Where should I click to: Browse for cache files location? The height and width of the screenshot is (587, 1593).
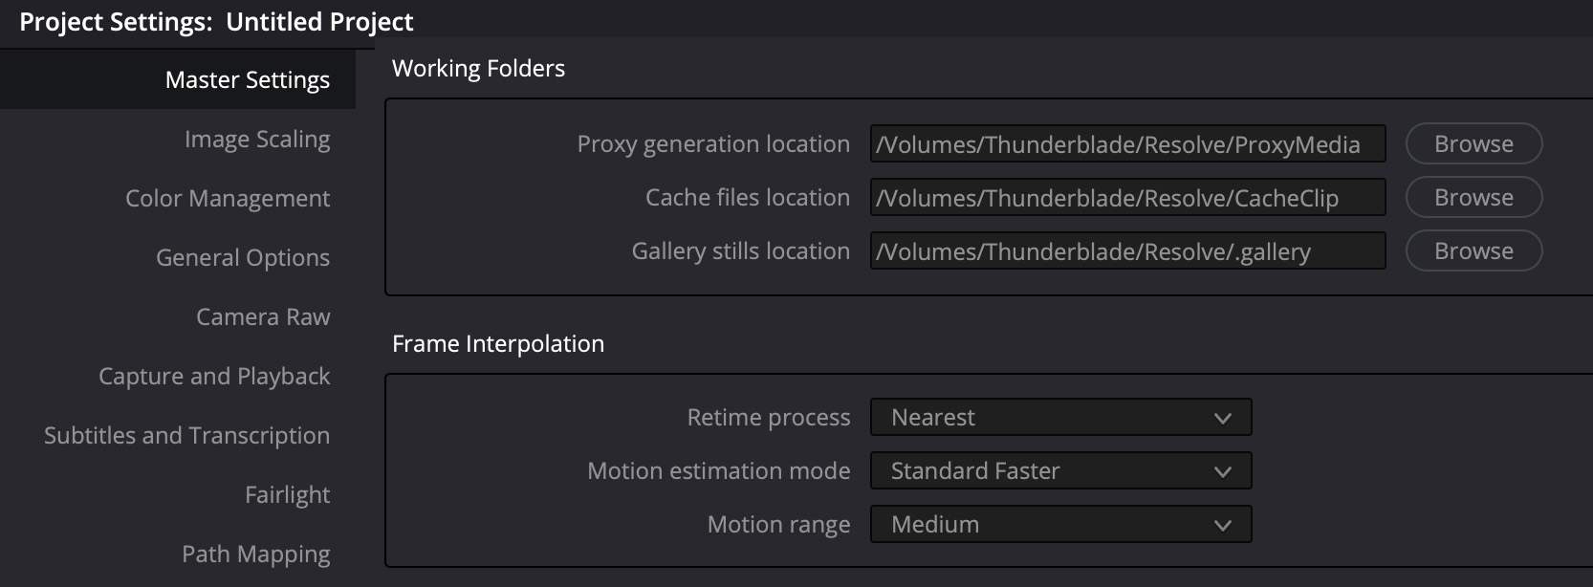tap(1473, 198)
